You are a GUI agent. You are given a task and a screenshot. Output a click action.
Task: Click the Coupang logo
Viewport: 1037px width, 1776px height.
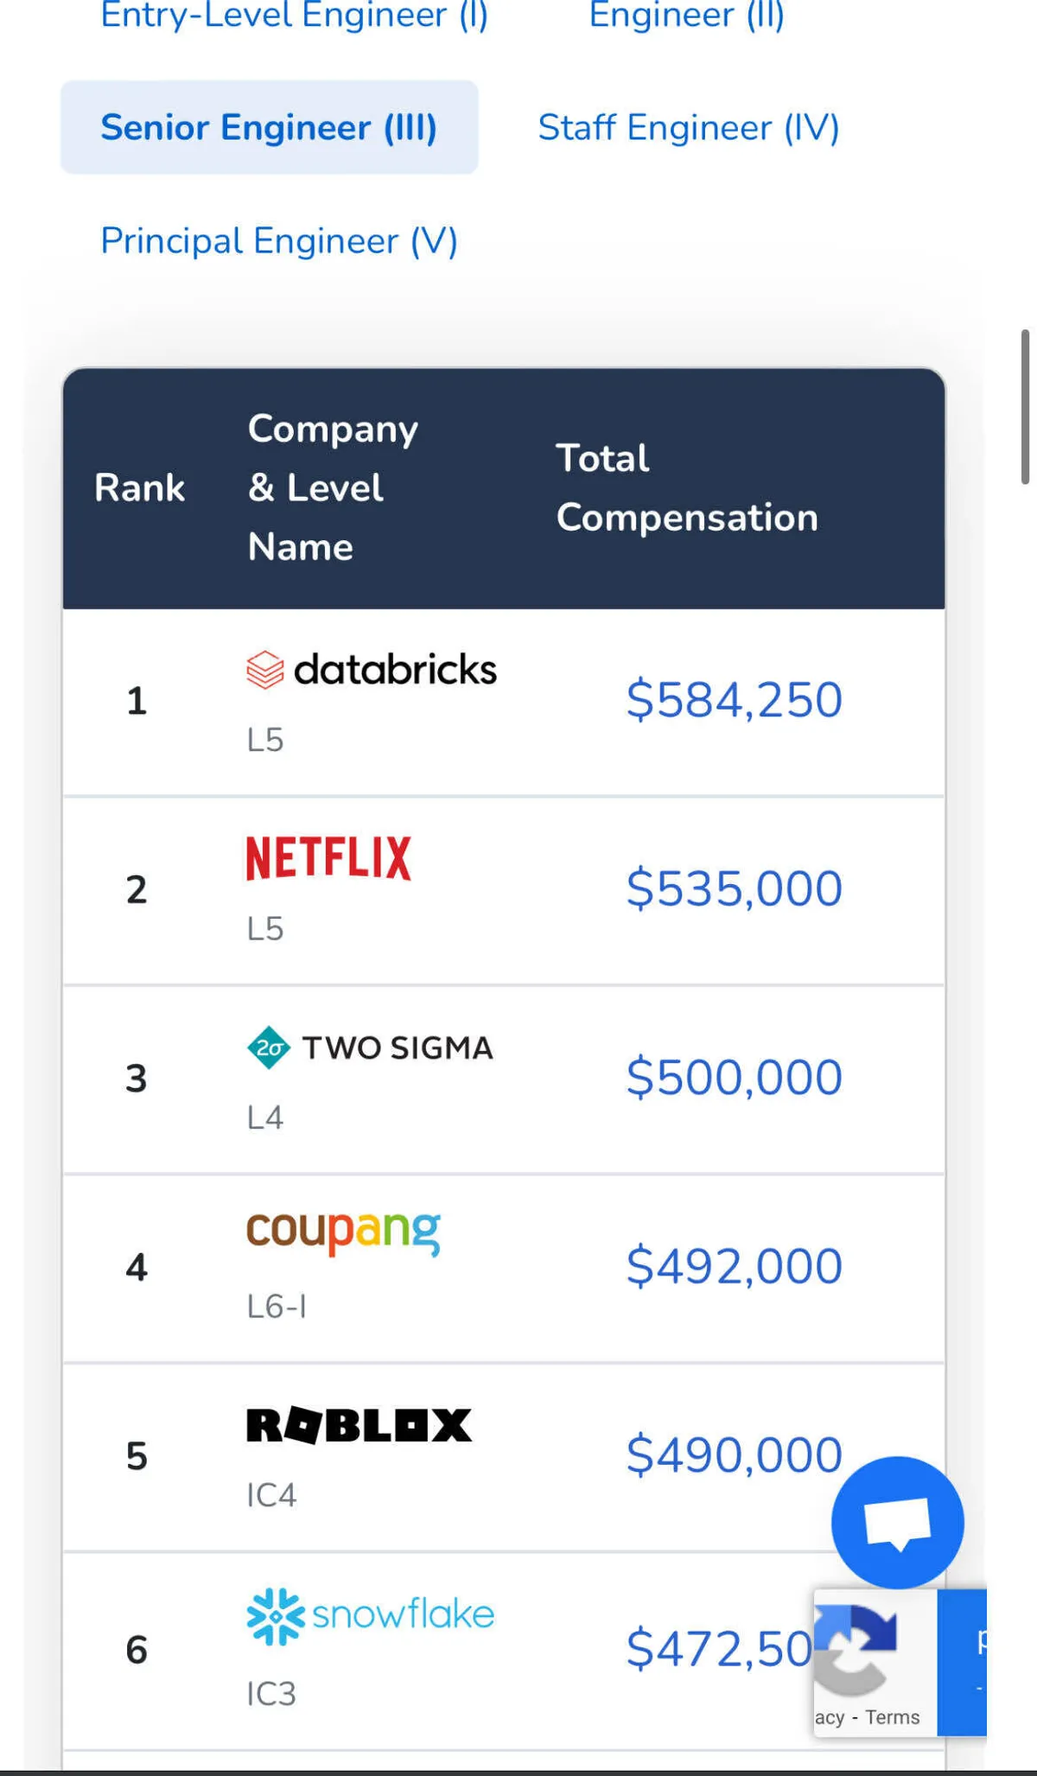[343, 1232]
